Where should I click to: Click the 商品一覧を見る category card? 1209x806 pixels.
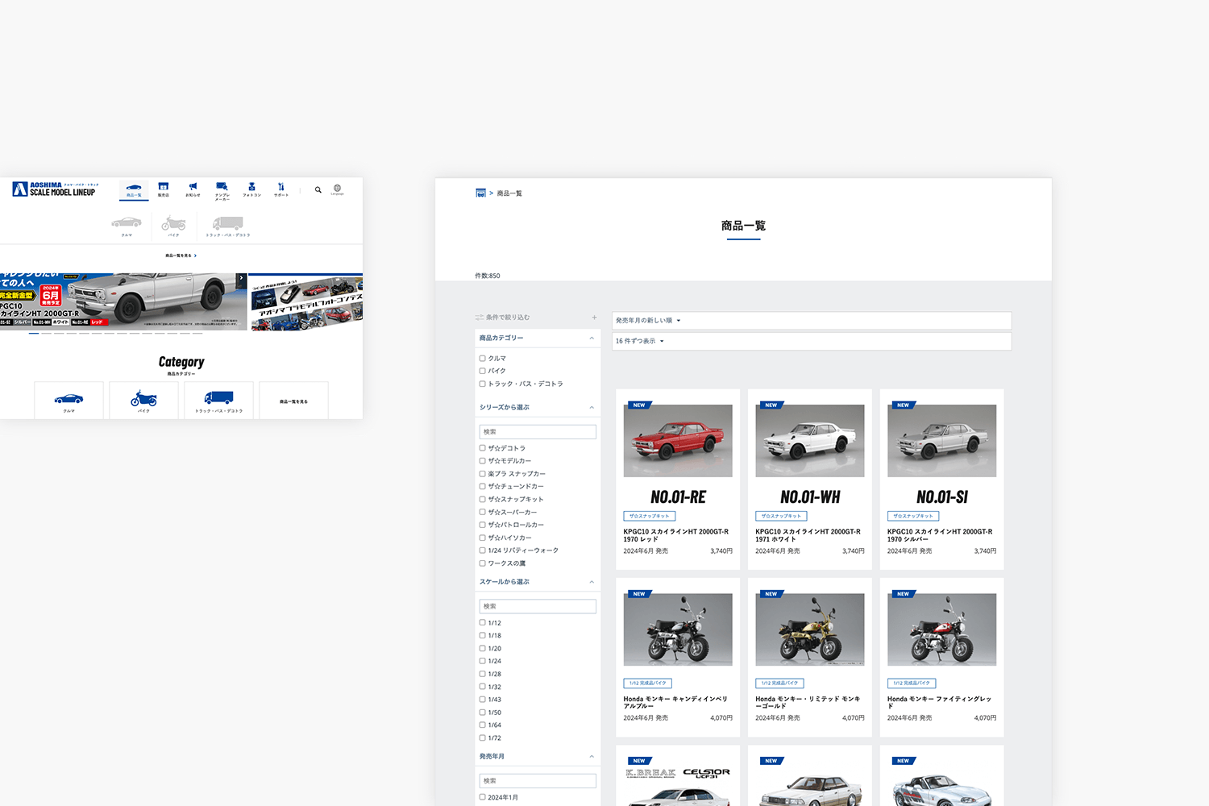click(x=293, y=401)
